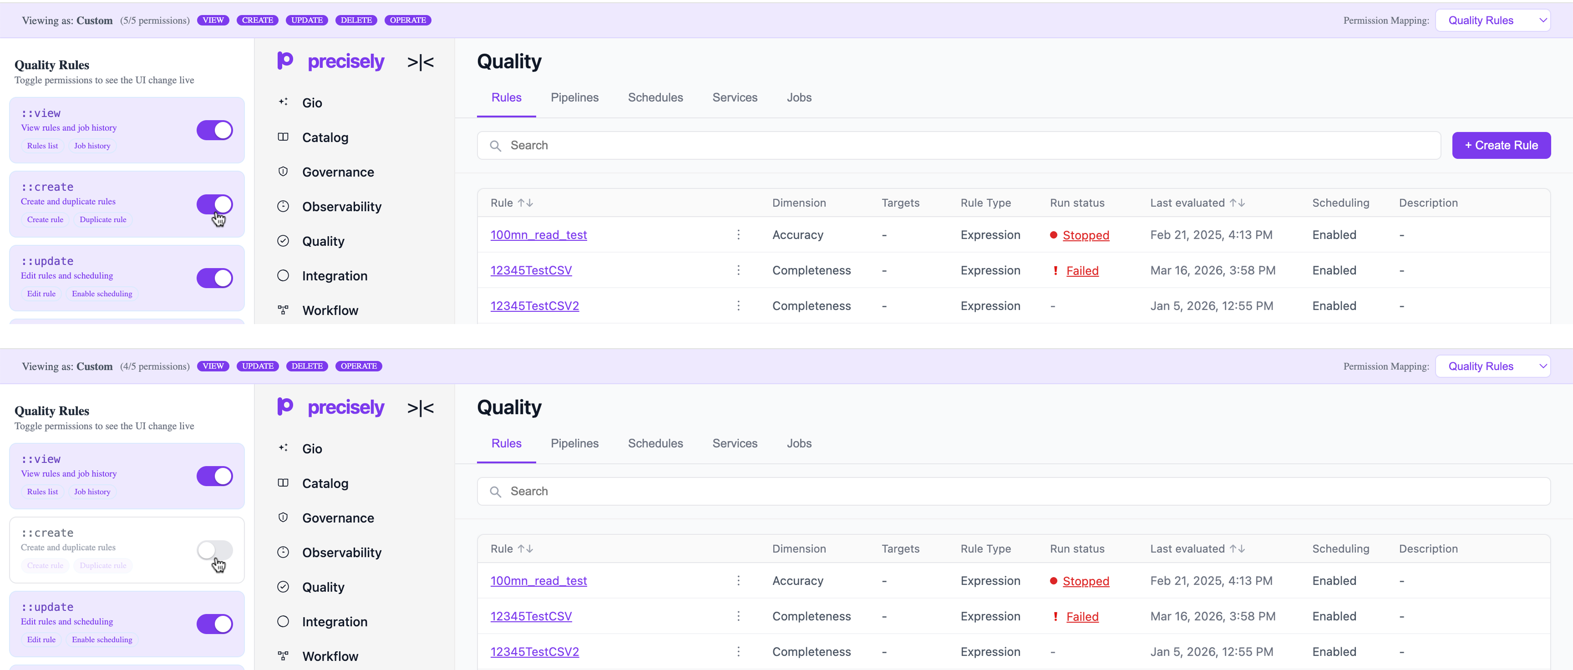
Task: Switch to Pipelines tab in 5/5 permissions view
Action: tap(574, 98)
